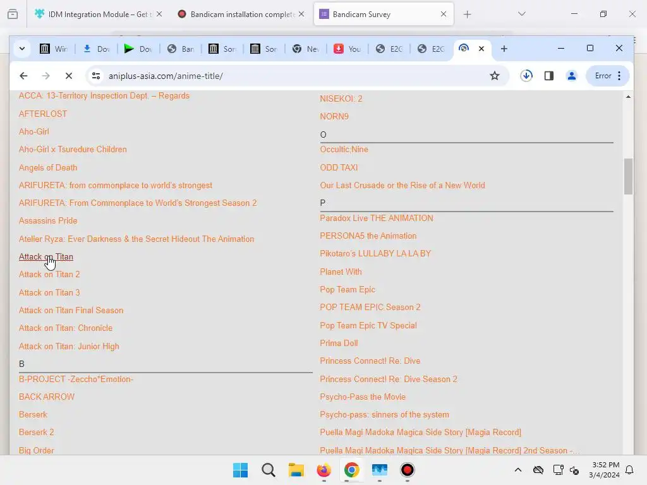Open the 'PERSONA5 the Animation' link
Screen dimensions: 647x485
point(368,236)
